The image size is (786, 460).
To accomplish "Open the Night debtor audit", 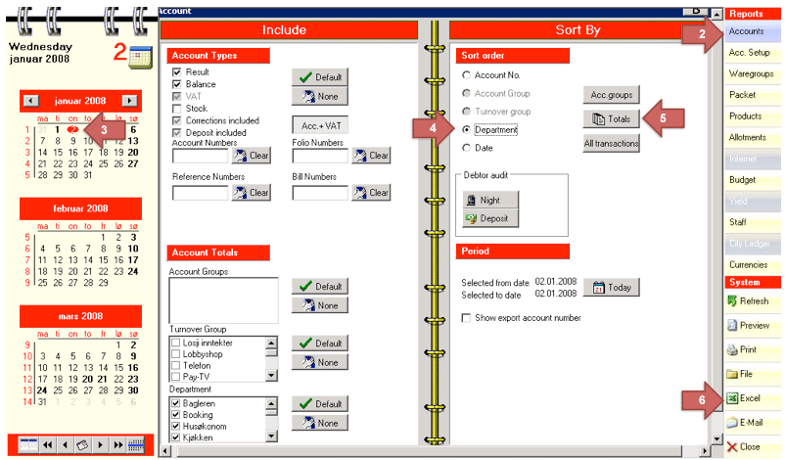I will pyautogui.click(x=490, y=199).
